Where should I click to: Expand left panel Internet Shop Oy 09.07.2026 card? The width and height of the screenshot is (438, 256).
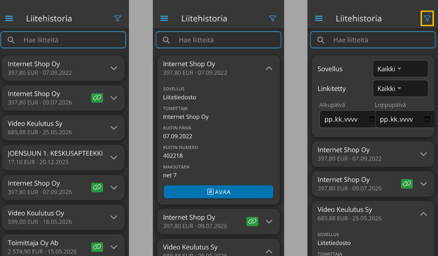[x=114, y=98]
